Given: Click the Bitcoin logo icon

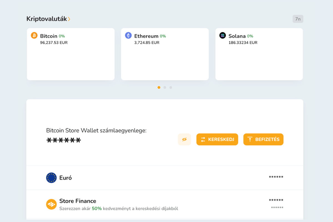Looking at the screenshot, I should pos(34,36).
